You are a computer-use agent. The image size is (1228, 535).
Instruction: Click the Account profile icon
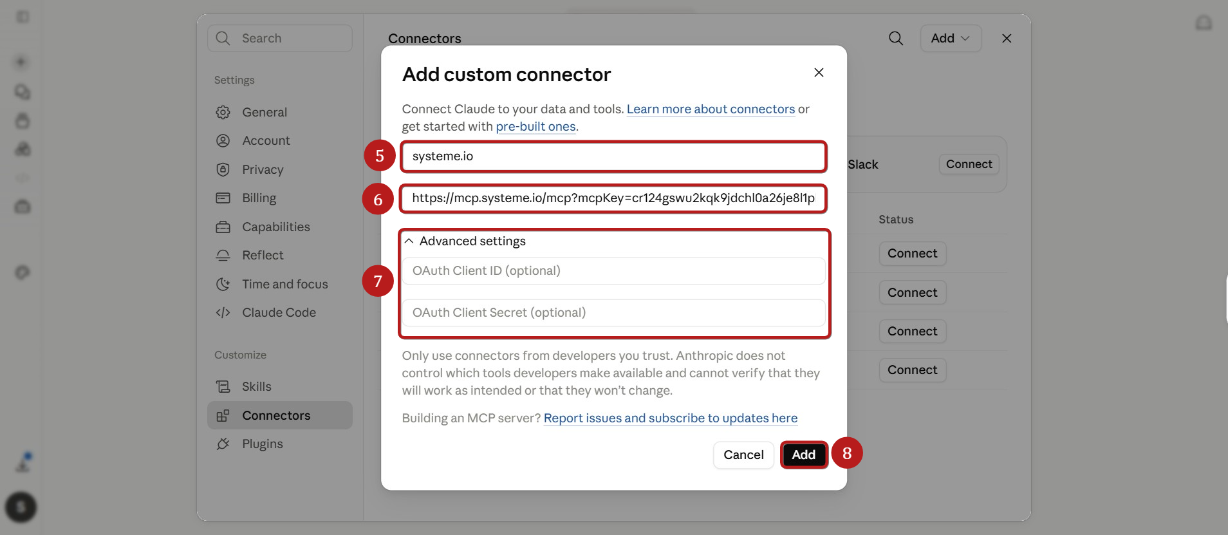coord(223,140)
